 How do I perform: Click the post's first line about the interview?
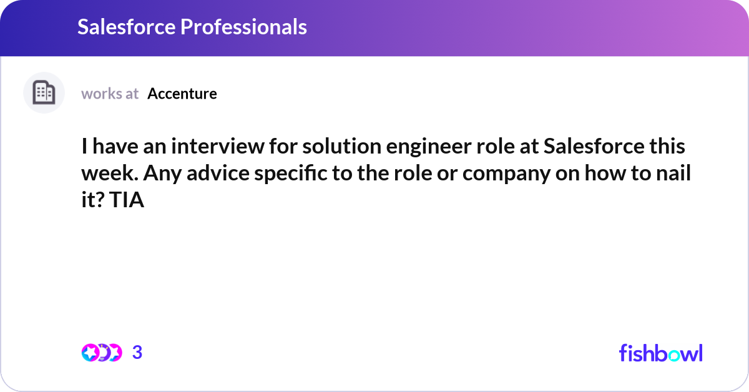[383, 147]
